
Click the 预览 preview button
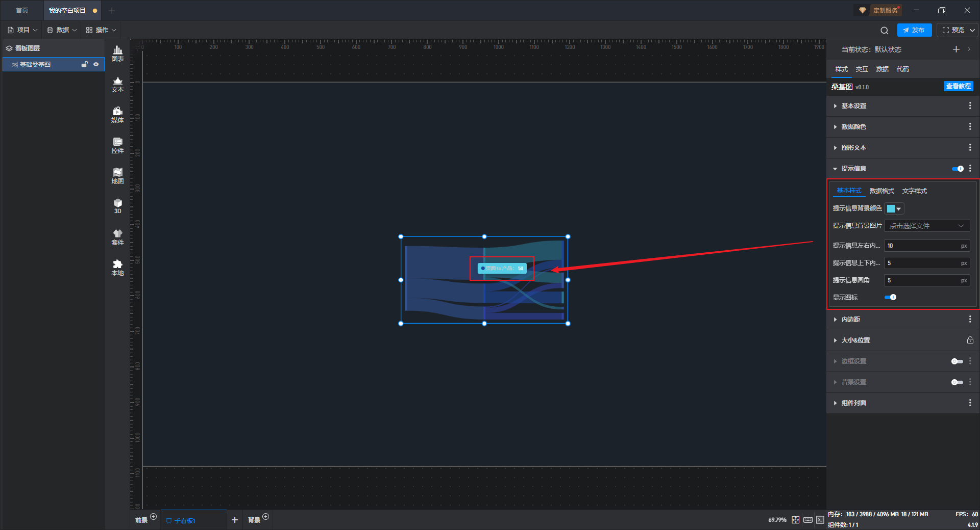pos(953,30)
